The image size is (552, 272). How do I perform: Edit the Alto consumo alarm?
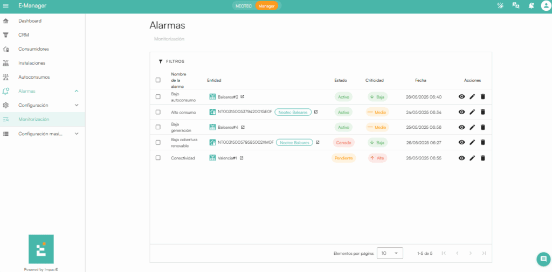tap(472, 112)
